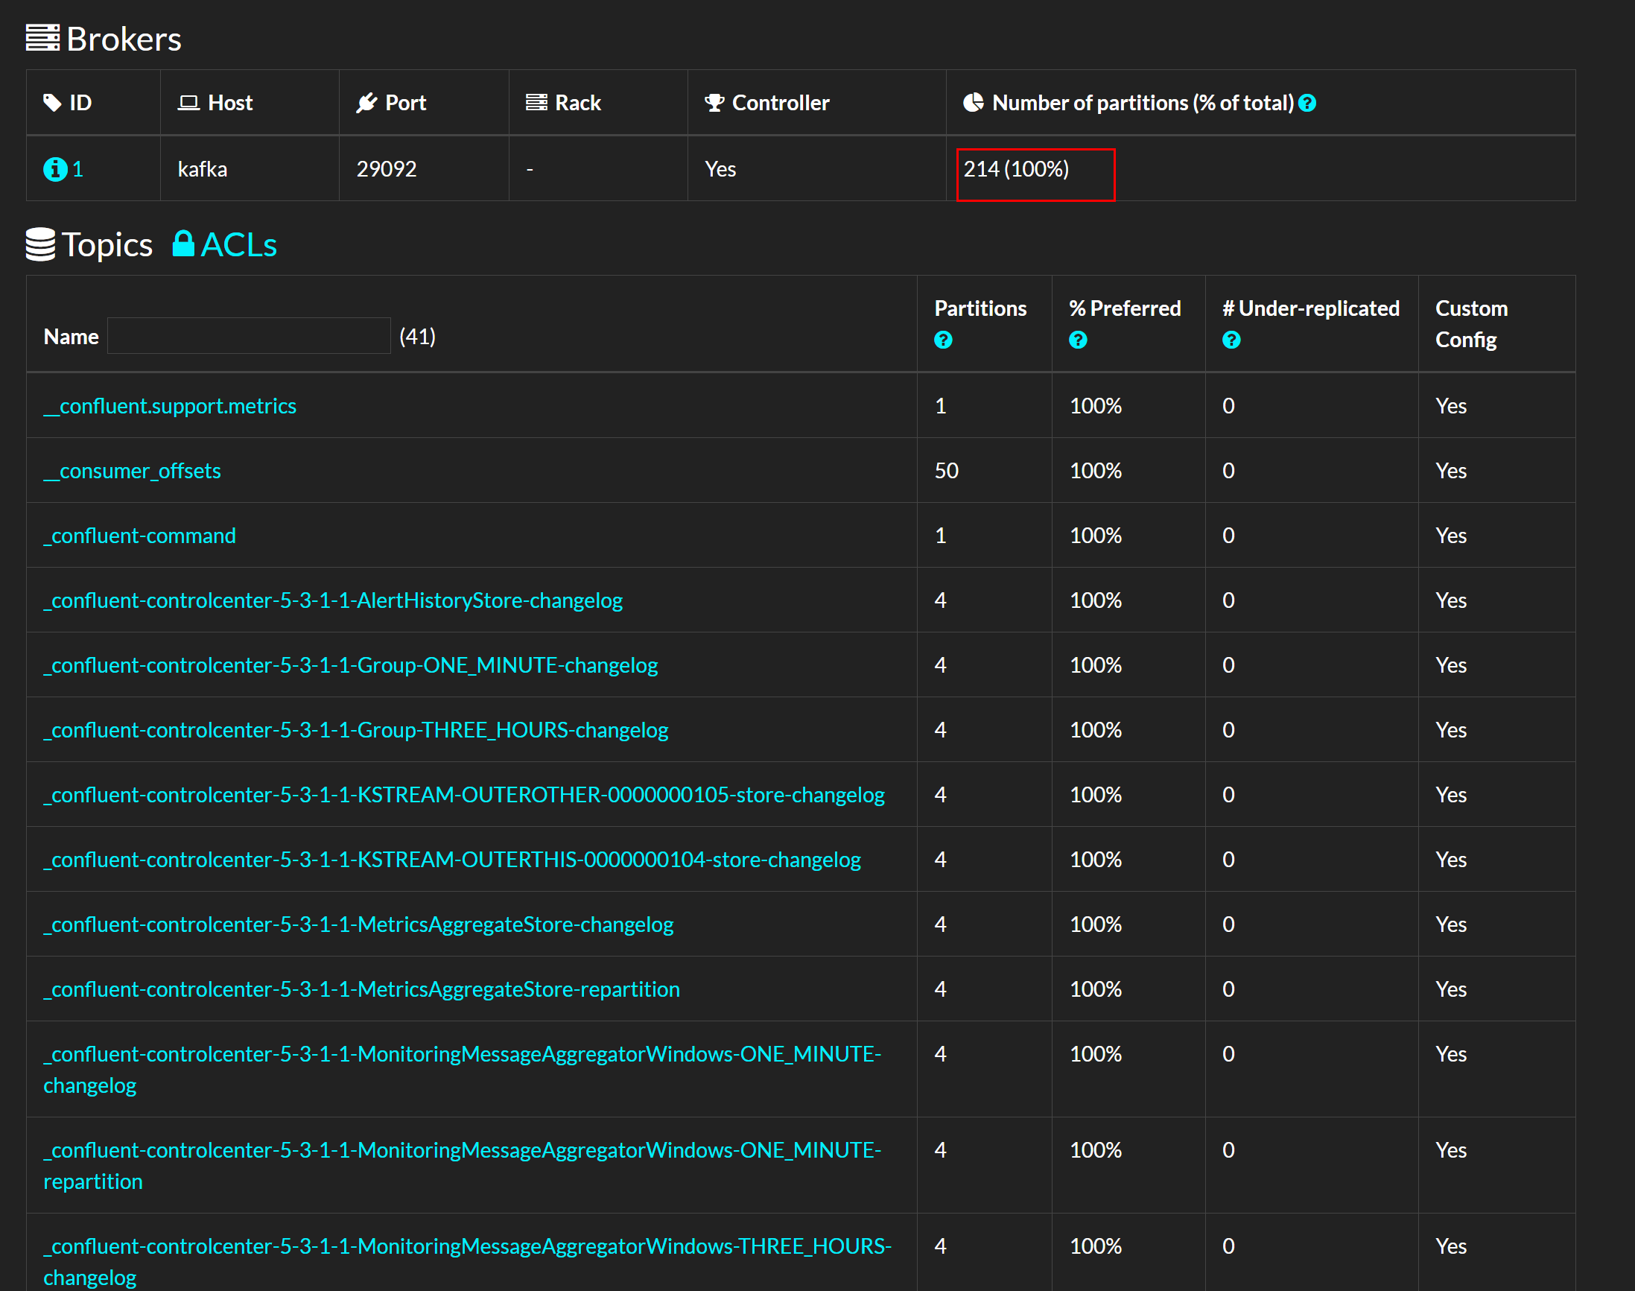Viewport: 1635px width, 1291px height.
Task: Click help icon under # Under-replicated header
Action: pos(1231,340)
